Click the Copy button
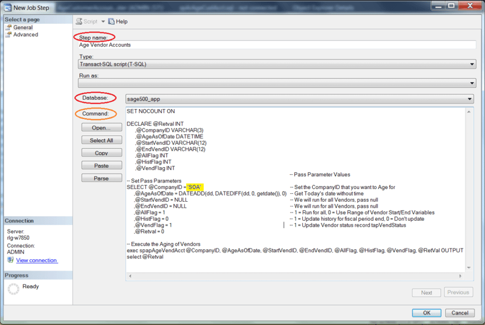Screen dimensions: 485x325 coord(101,153)
